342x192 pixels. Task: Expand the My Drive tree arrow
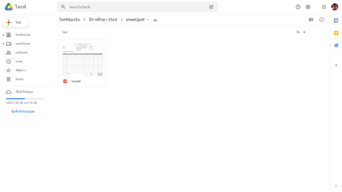3,35
